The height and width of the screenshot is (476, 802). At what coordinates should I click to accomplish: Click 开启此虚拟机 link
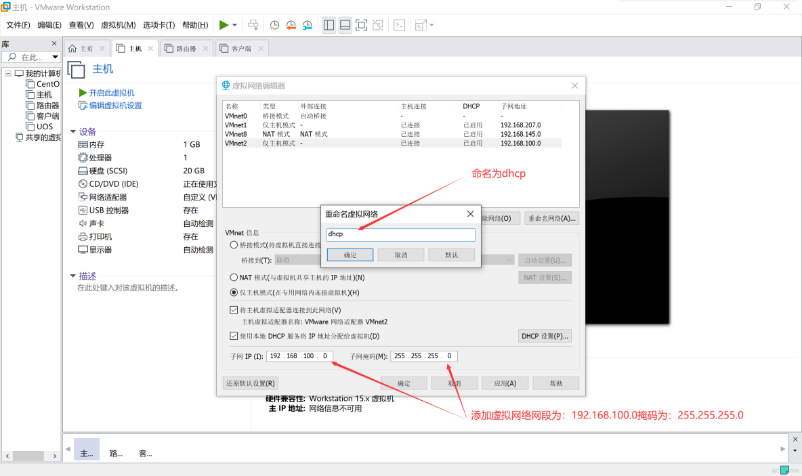107,93
